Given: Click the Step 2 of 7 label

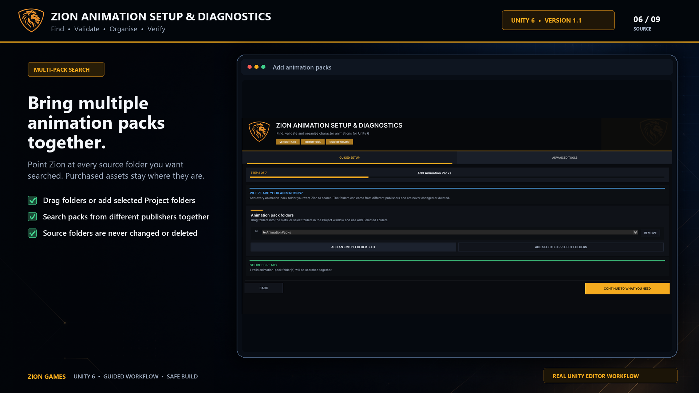Looking at the screenshot, I should click(x=258, y=173).
